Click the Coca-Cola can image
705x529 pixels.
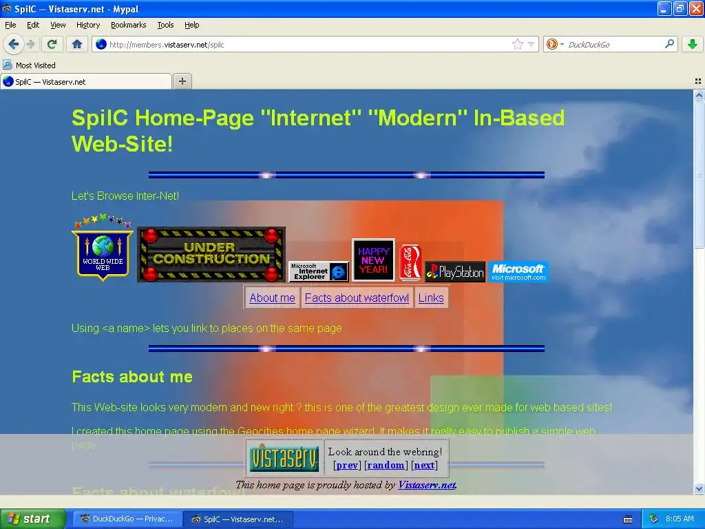point(410,262)
